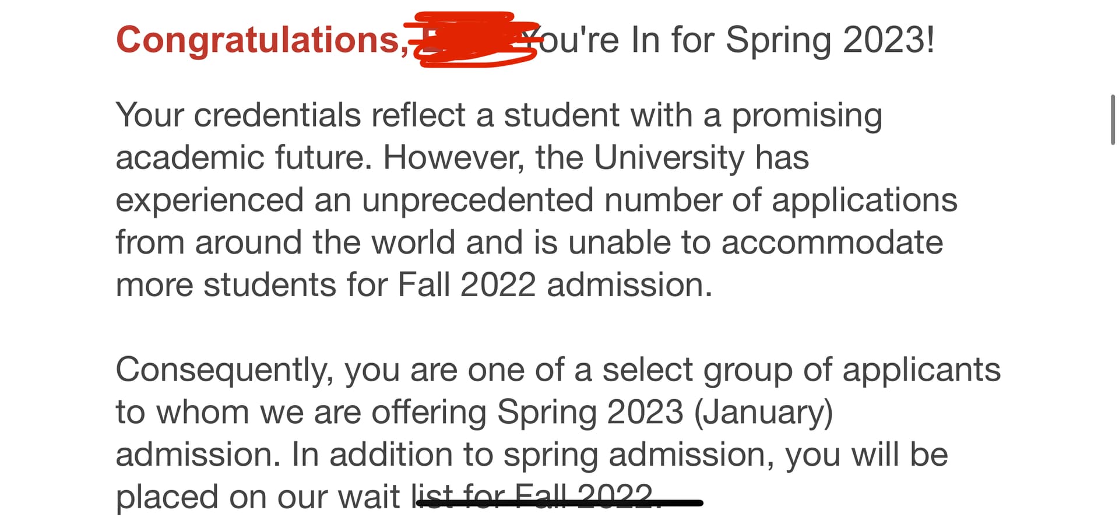The width and height of the screenshot is (1119, 517).
Task: Click the phrase "you will be"
Action: click(x=867, y=456)
